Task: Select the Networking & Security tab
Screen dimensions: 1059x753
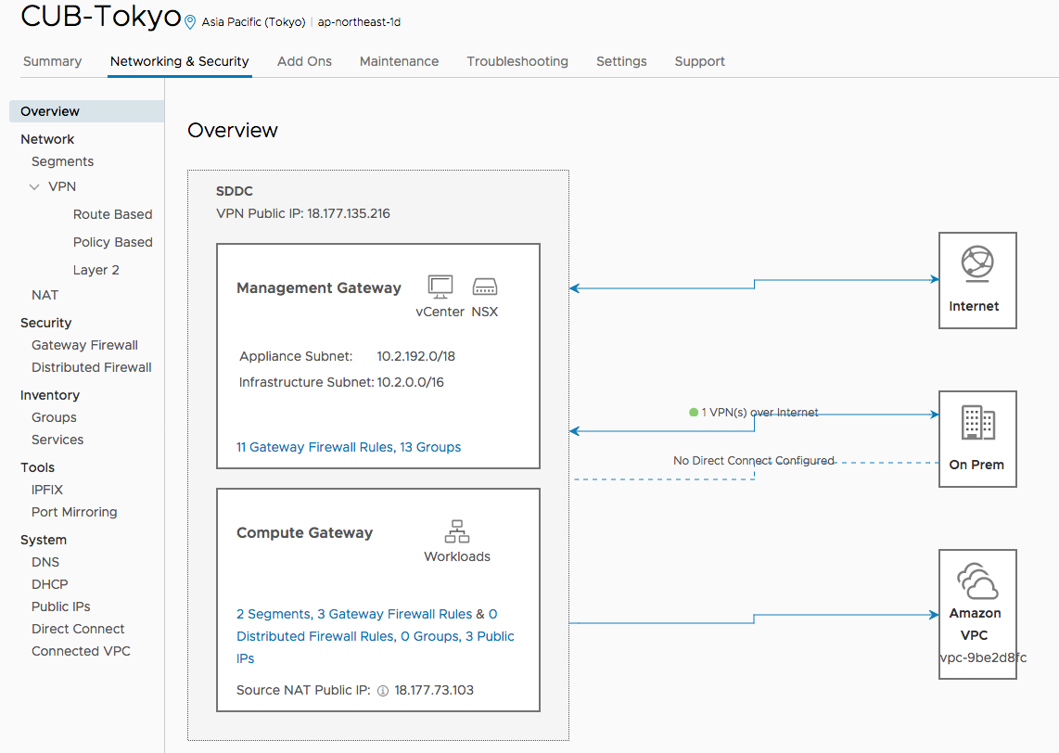Action: (x=180, y=61)
